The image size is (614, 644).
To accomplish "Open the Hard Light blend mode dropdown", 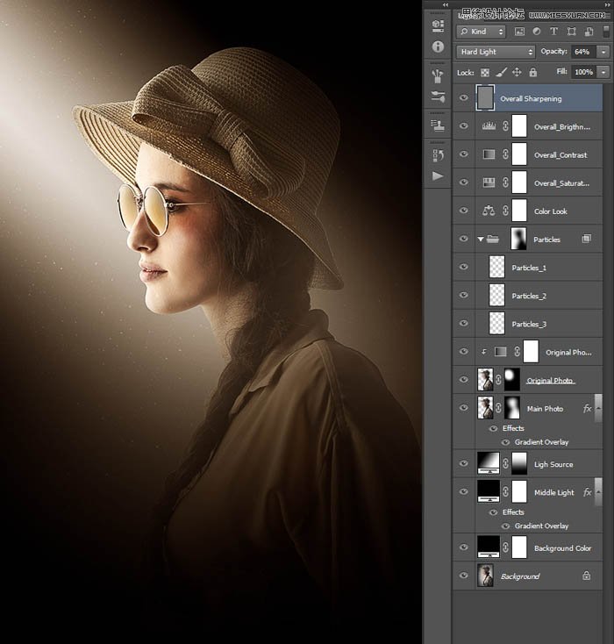I will pos(496,52).
